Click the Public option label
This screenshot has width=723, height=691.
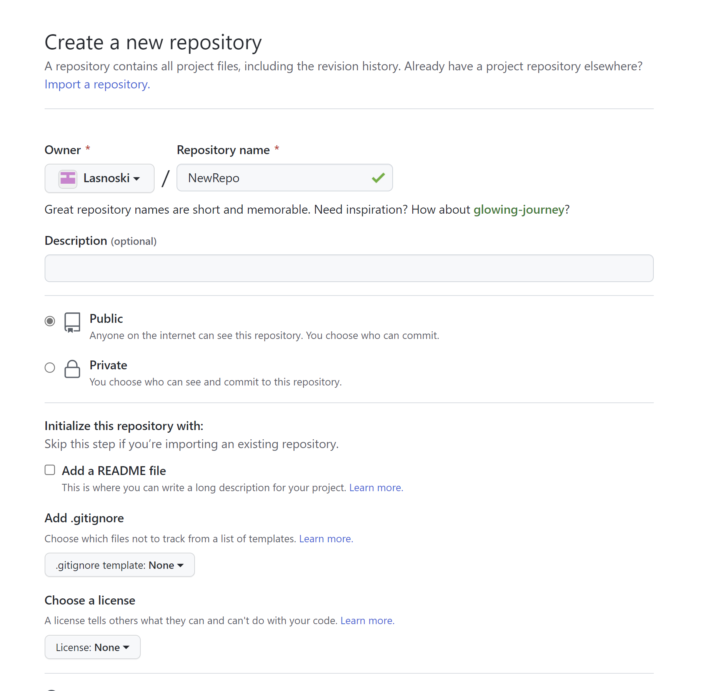point(106,319)
